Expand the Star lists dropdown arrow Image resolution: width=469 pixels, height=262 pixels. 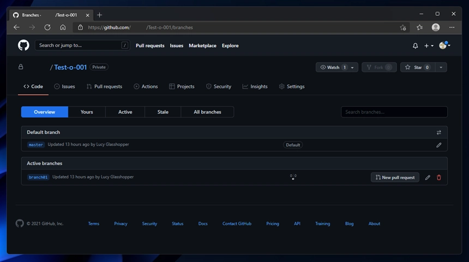(x=441, y=67)
